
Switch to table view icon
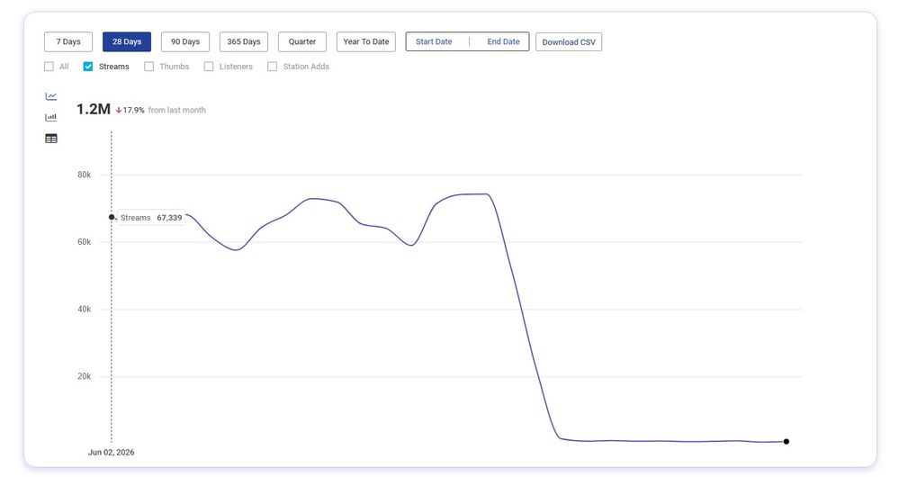[x=51, y=139]
